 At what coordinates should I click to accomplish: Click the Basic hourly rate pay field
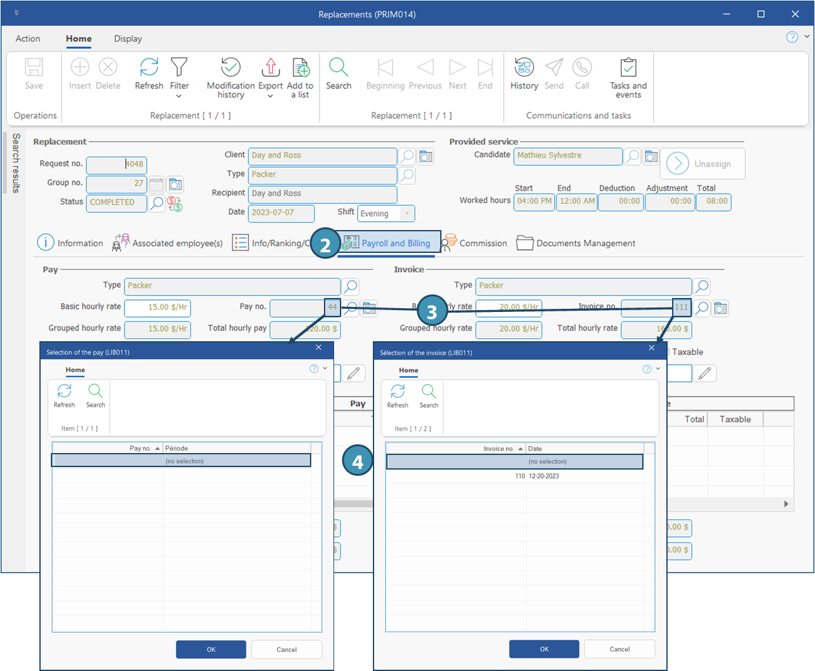(158, 308)
